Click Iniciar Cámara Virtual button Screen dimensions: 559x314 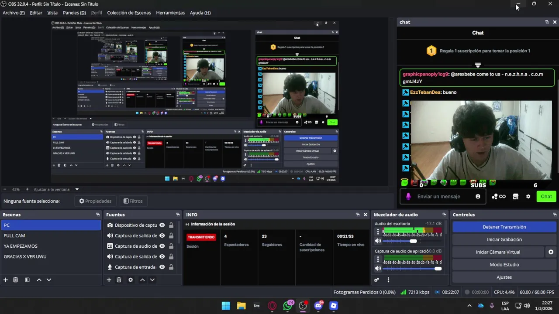point(498,252)
